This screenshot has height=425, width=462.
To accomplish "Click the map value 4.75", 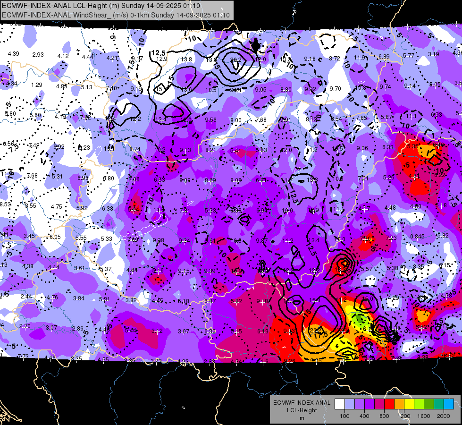I will 56,207.
